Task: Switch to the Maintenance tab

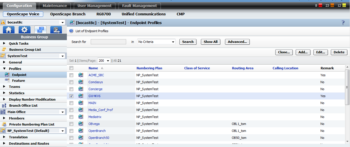Action: [55, 6]
